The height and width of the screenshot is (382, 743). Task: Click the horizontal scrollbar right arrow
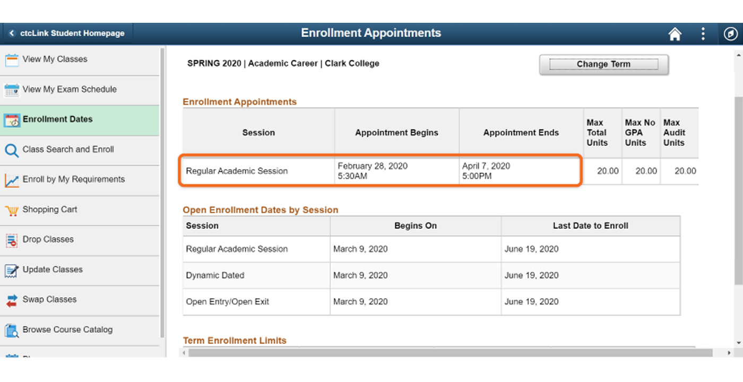pyautogui.click(x=729, y=353)
